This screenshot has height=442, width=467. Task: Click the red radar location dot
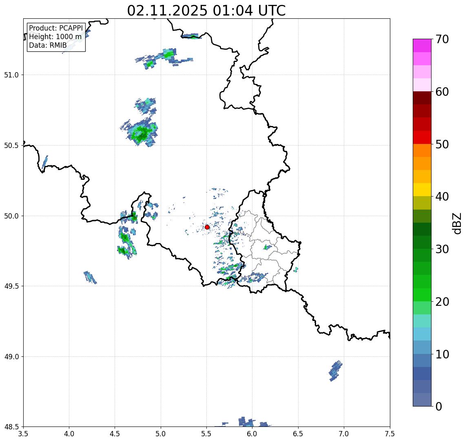point(207,227)
